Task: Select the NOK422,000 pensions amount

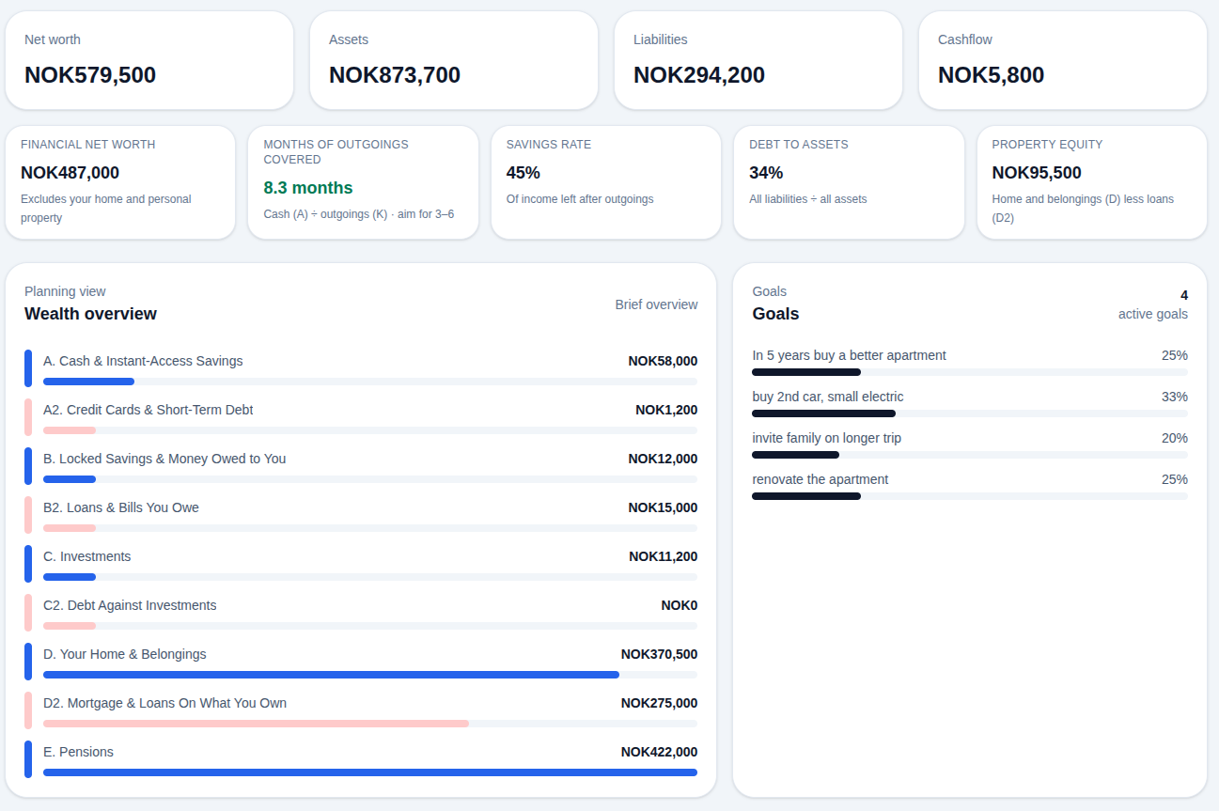Action: tap(659, 752)
